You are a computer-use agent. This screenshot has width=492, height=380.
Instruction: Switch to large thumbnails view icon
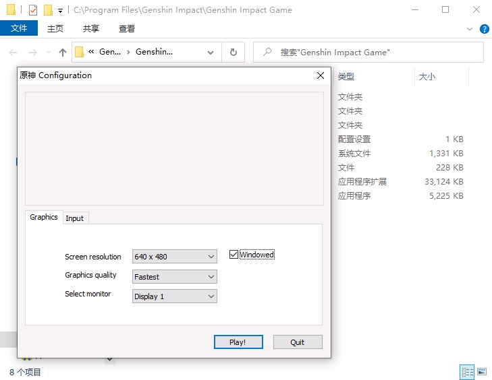482,372
